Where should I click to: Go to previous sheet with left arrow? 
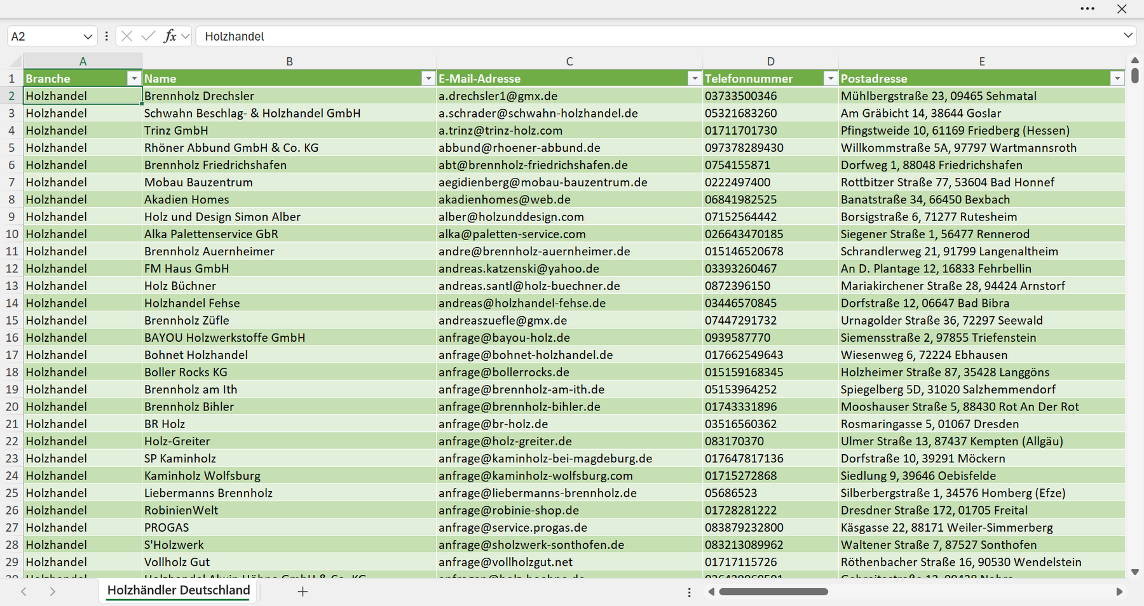click(x=24, y=591)
